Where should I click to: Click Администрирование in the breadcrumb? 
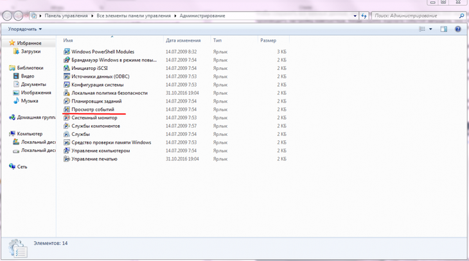(x=202, y=16)
